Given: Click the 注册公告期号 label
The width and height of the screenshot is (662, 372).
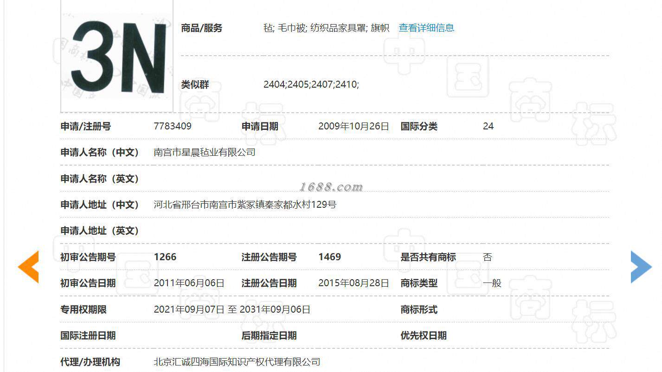Looking at the screenshot, I should (269, 257).
